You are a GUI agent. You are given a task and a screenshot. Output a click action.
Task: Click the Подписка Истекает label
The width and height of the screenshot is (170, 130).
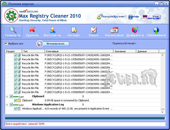tap(124, 43)
